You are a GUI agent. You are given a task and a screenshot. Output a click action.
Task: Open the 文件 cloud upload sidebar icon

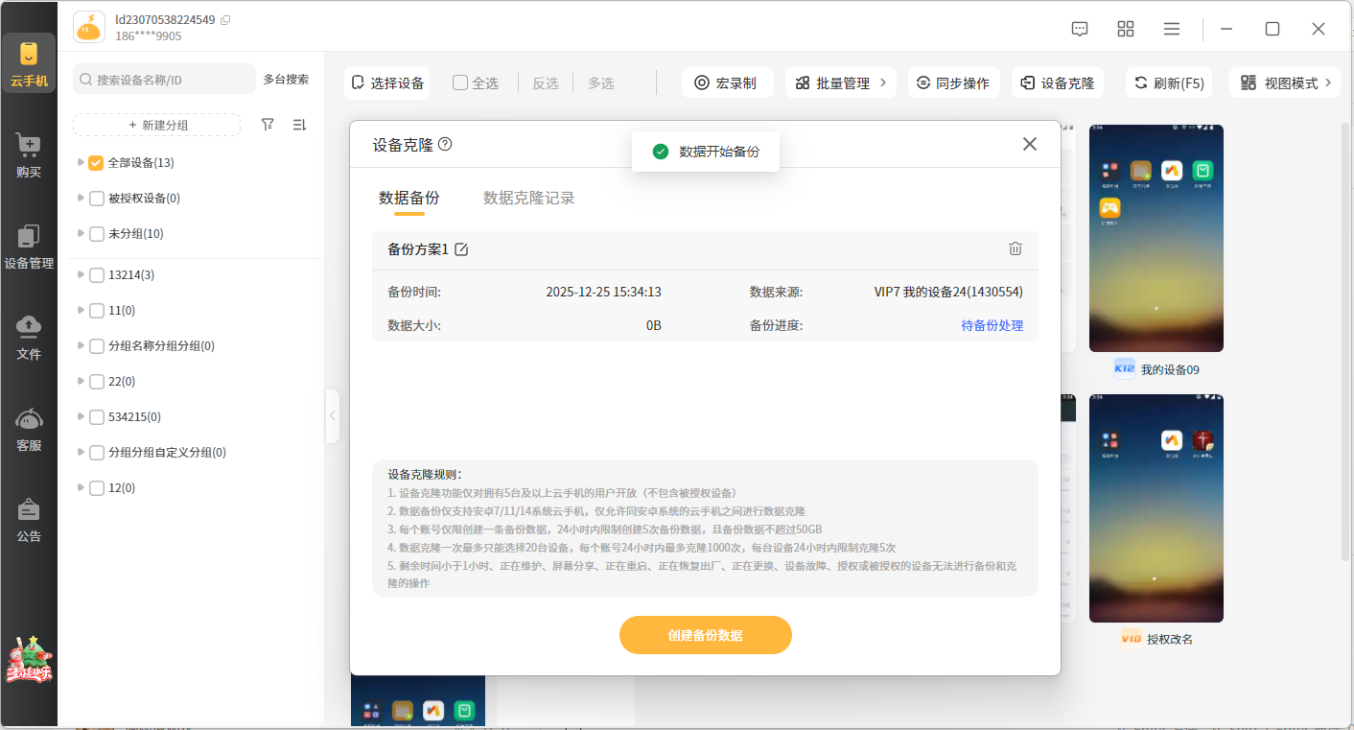tap(29, 337)
